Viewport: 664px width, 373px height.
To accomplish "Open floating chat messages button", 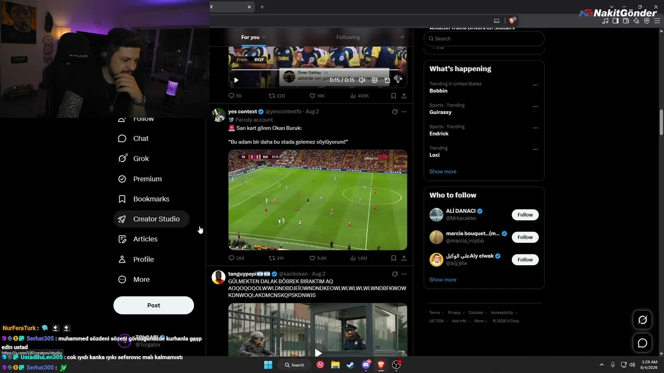I will [x=642, y=343].
